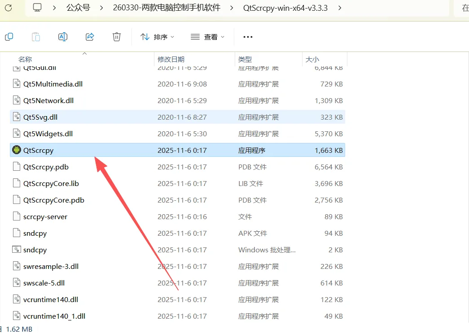Image resolution: width=469 pixels, height=333 pixels.
Task: Click the 2020-11-6 9:08 date cell
Action: (182, 84)
